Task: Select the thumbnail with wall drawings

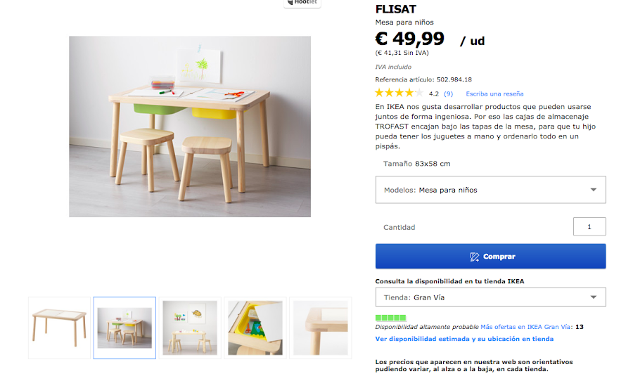Action: (190, 328)
